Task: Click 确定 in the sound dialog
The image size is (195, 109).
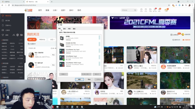Action: point(79,79)
